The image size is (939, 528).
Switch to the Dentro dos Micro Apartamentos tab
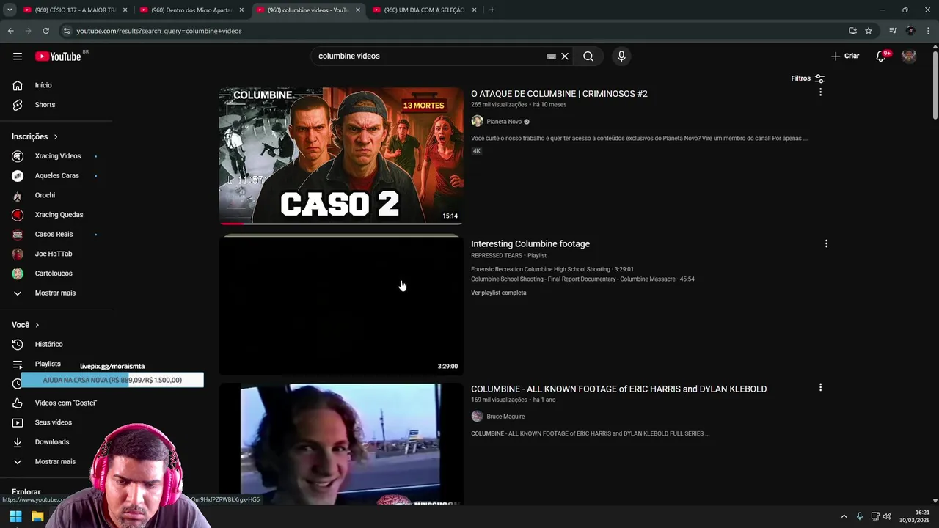191,10
